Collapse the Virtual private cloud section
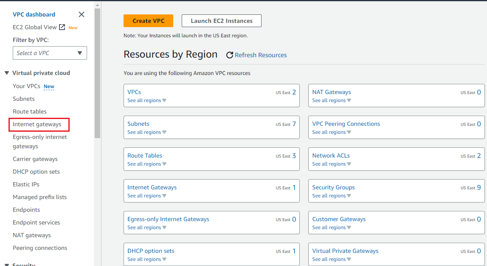The height and width of the screenshot is (266, 487). coord(6,73)
